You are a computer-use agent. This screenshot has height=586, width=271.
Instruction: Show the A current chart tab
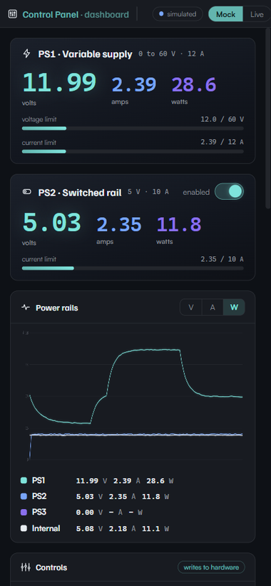pos(213,308)
